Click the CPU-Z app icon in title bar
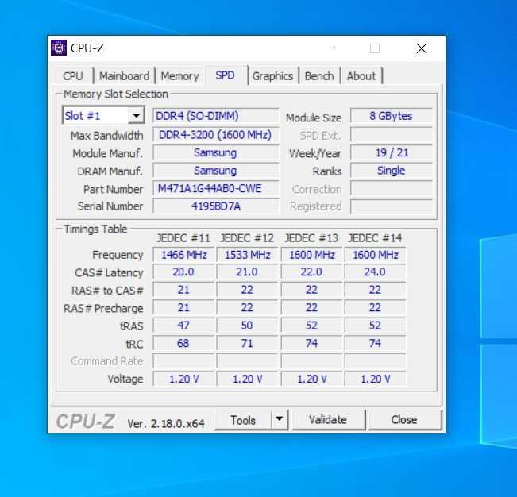 [x=59, y=48]
